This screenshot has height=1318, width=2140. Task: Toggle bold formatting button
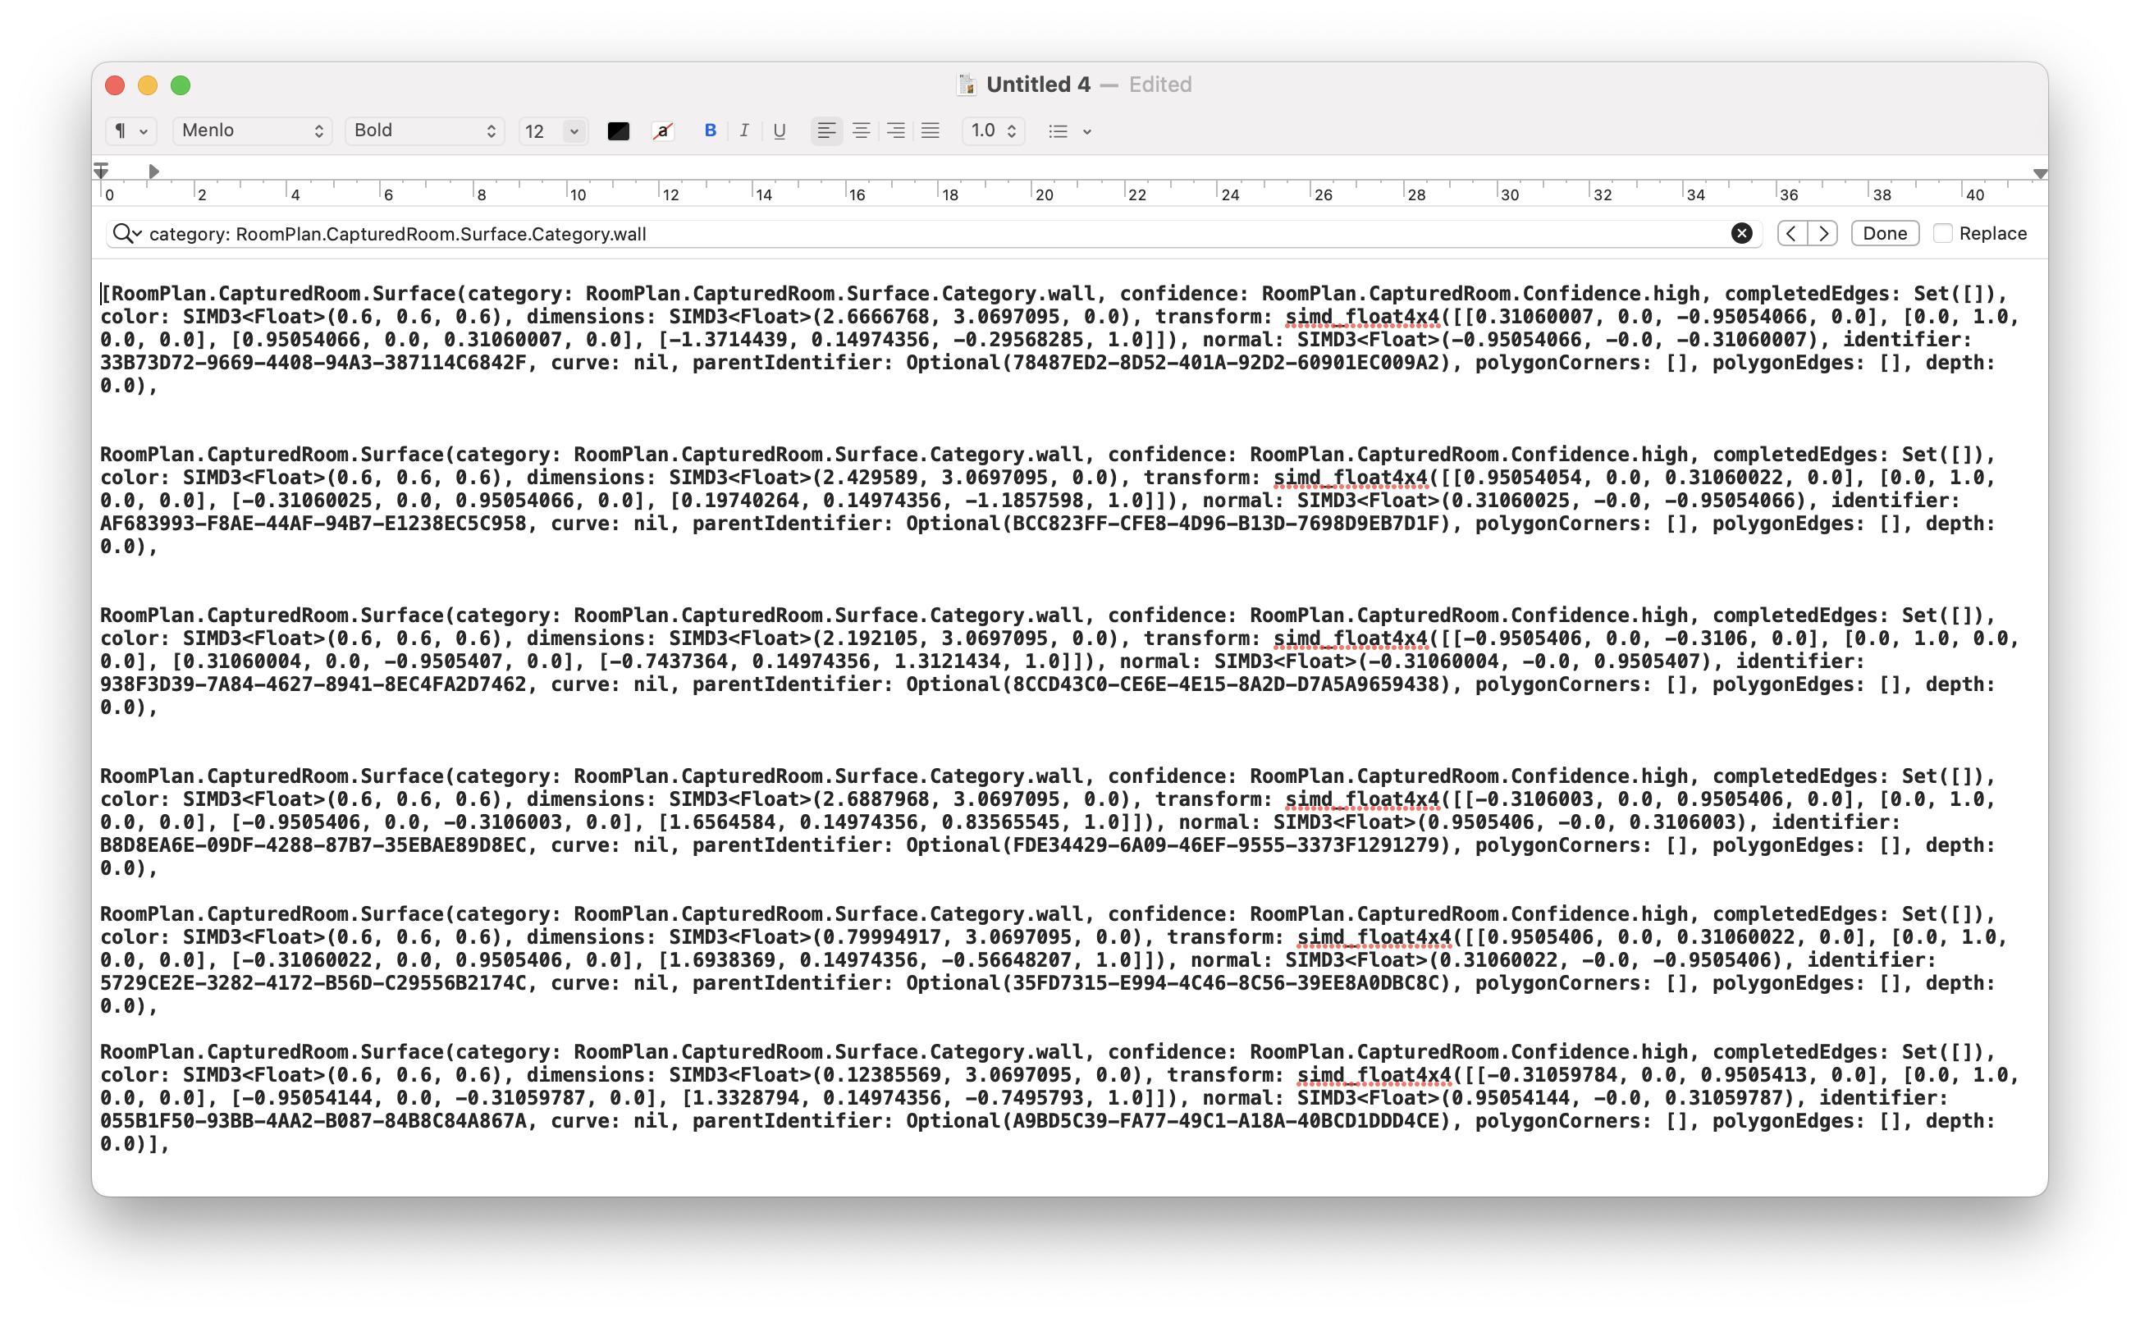[710, 130]
